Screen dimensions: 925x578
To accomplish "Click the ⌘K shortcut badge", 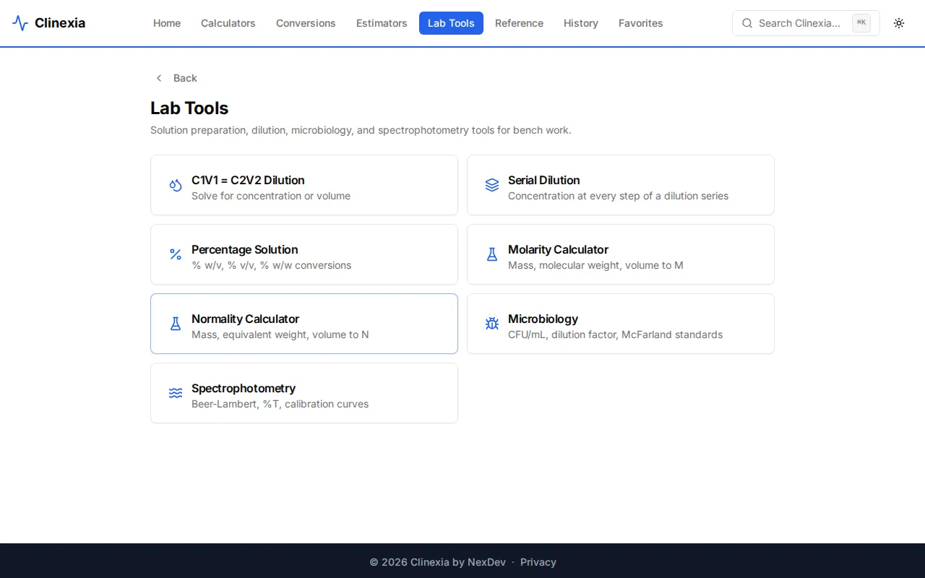I will coord(861,23).
